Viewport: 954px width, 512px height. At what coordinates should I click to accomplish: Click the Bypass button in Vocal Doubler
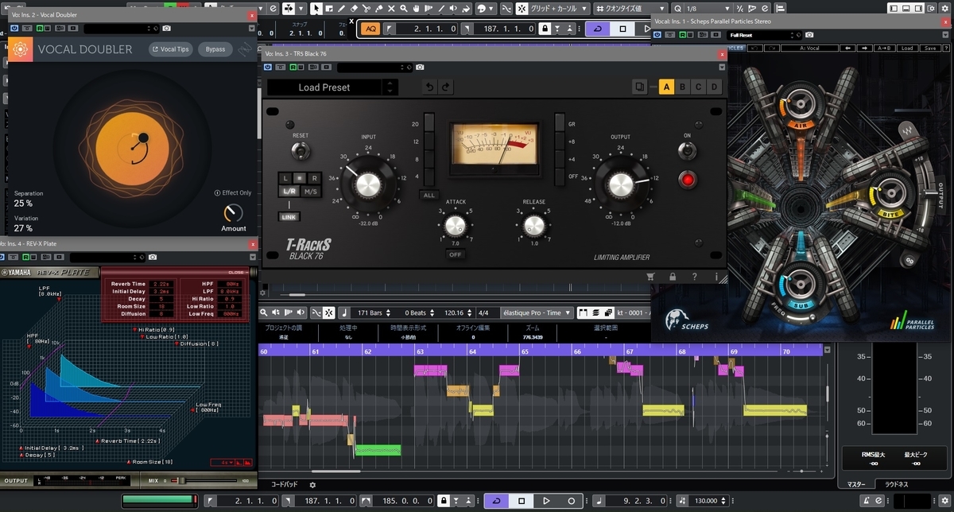coord(215,49)
